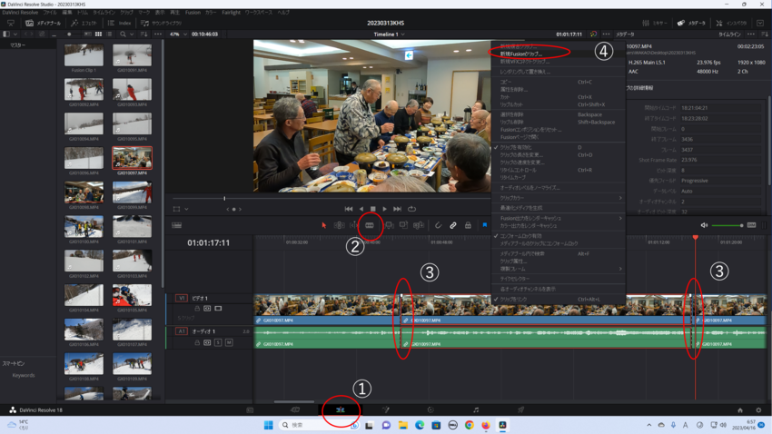Open Timeline View Options icon
Viewport: 772px width, 434px height.
[x=177, y=225]
